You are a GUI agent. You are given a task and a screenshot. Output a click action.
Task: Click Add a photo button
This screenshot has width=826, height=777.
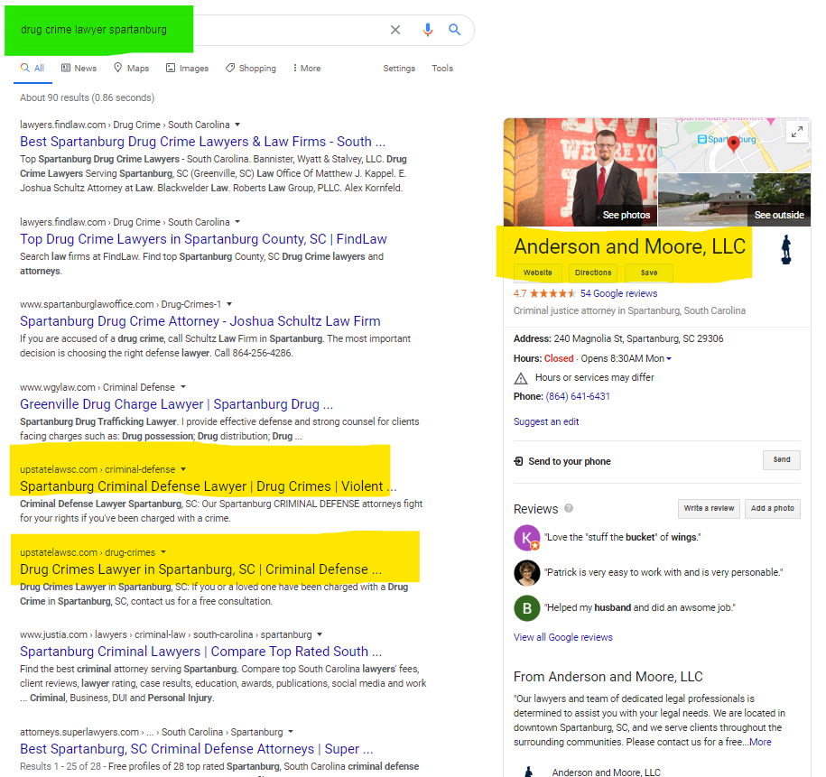pyautogui.click(x=773, y=508)
